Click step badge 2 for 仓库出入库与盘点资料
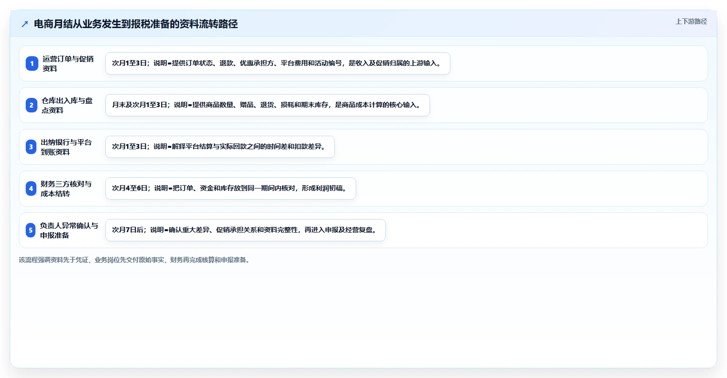This screenshot has height=378, width=727. point(32,105)
